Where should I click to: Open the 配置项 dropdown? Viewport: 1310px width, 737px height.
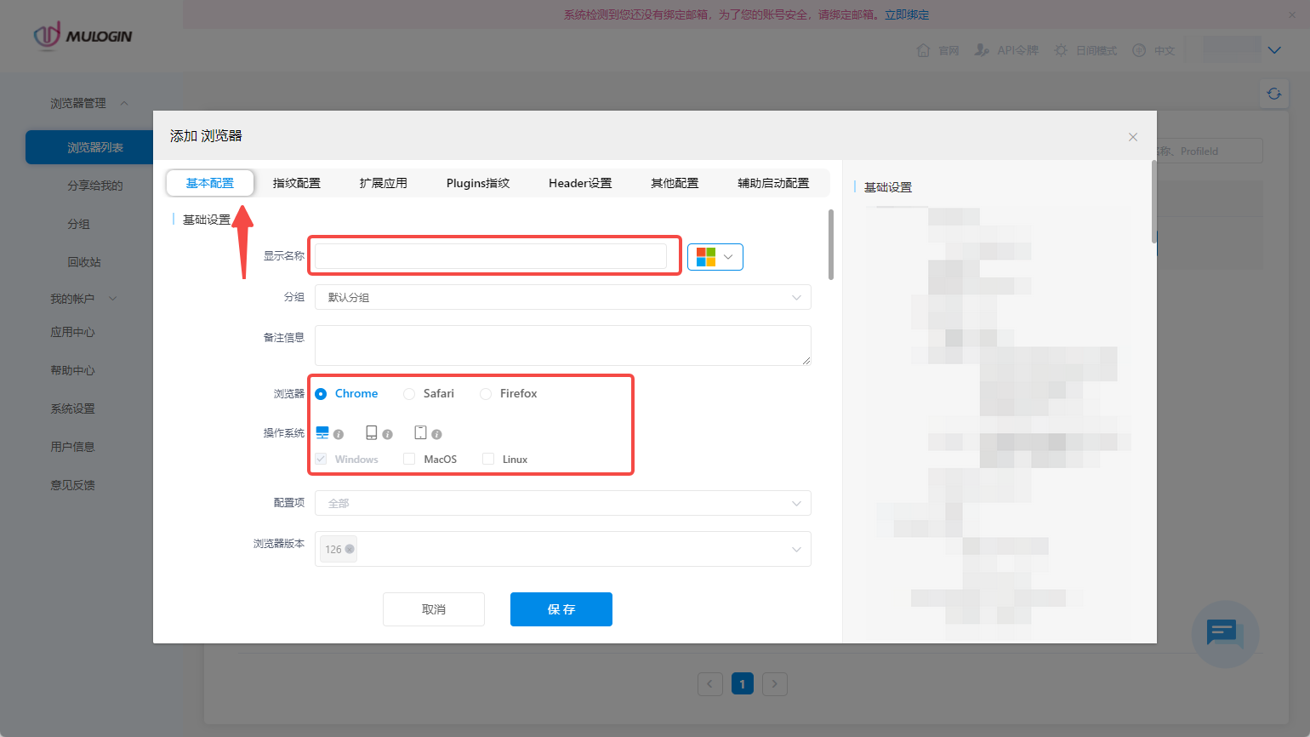click(x=562, y=503)
